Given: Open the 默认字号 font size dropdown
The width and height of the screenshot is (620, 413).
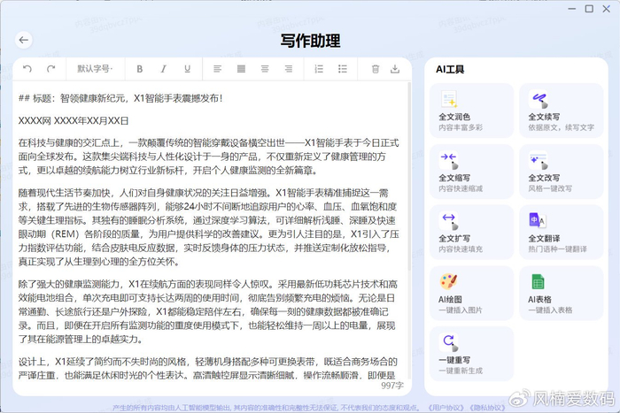Looking at the screenshot, I should pyautogui.click(x=95, y=69).
